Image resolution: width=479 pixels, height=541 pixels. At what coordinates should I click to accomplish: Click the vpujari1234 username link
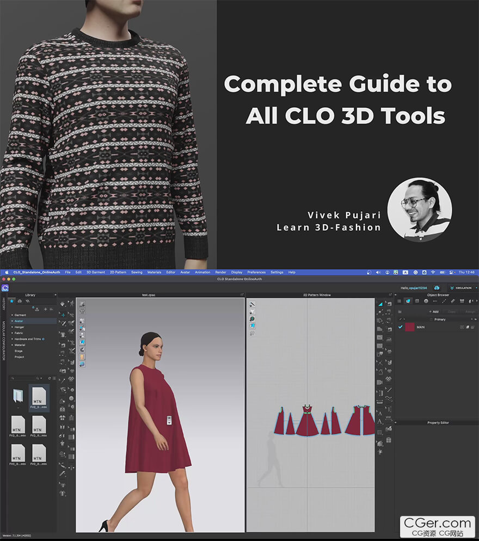(418, 288)
